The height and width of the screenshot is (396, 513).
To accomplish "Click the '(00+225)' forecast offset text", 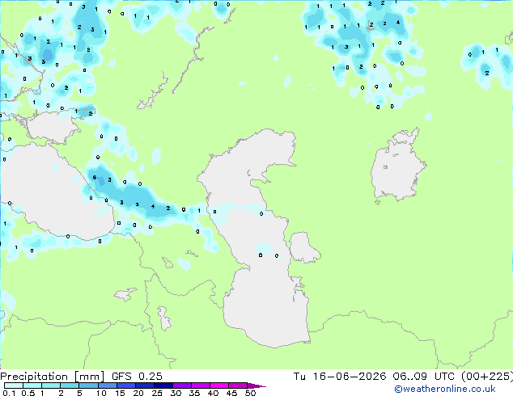I will (487, 377).
